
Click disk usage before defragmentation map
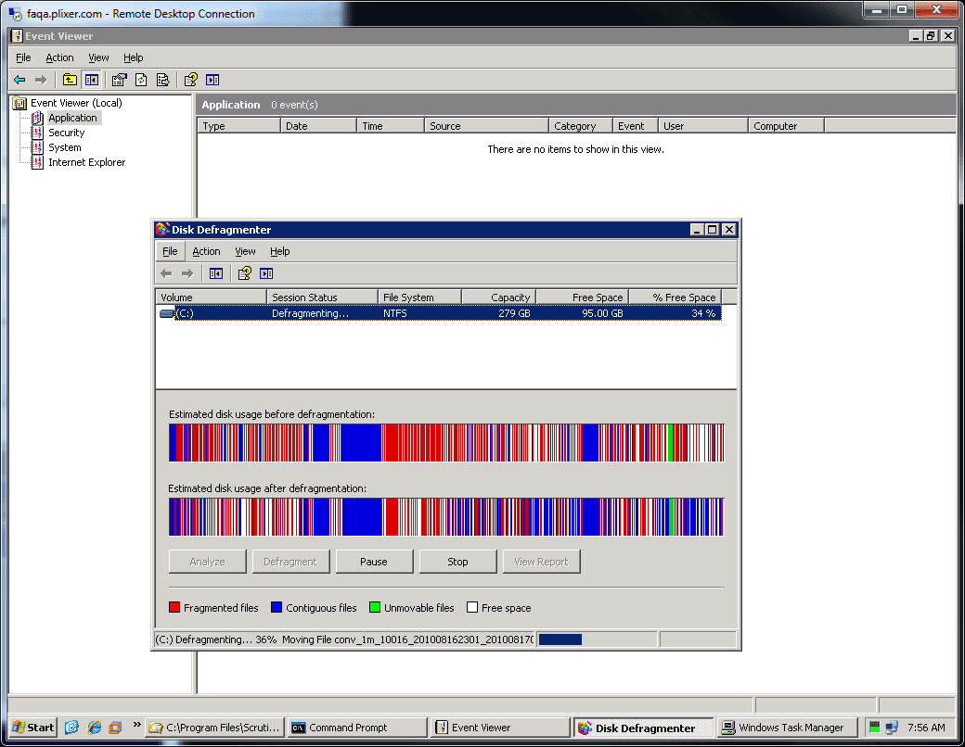coord(446,443)
